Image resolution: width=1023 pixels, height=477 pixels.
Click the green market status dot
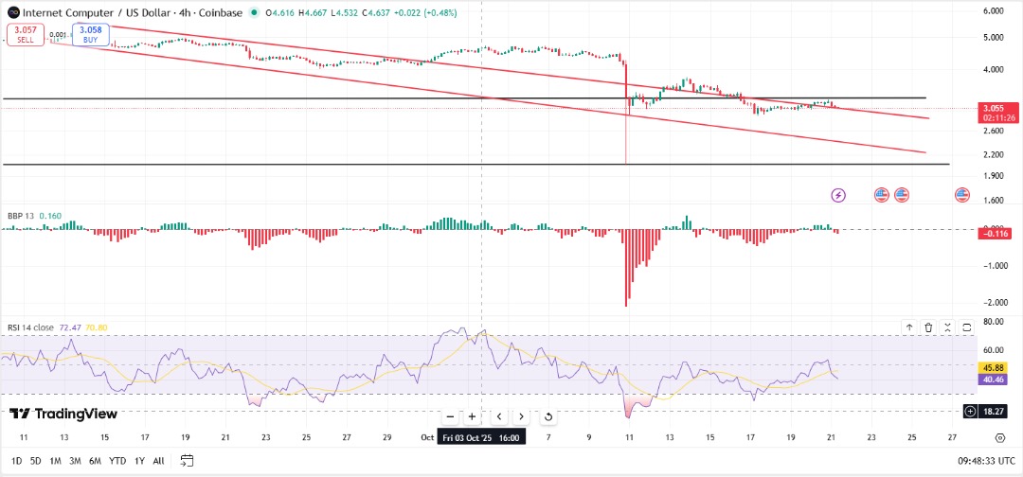253,13
